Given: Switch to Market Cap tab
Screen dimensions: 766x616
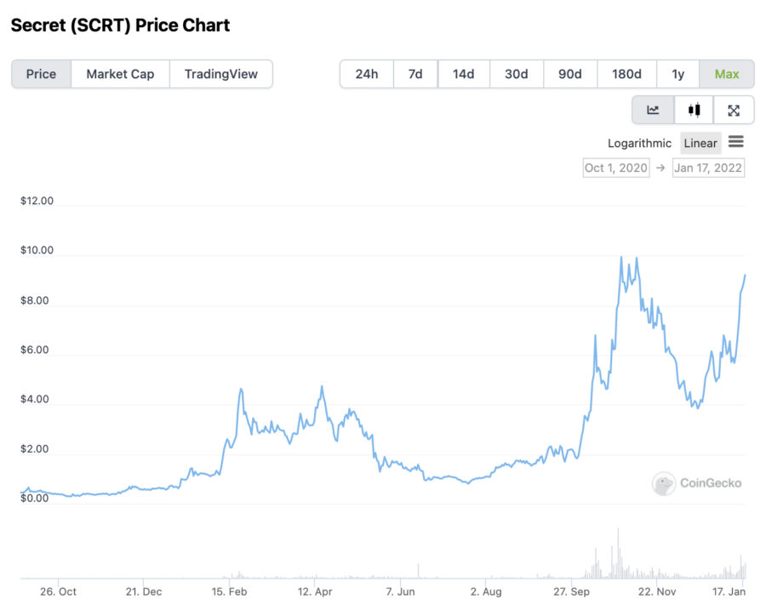Looking at the screenshot, I should 120,74.
